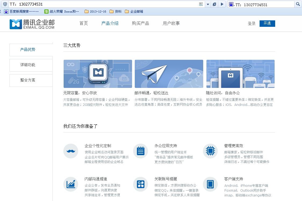Image resolution: width=302 pixels, height=201 pixels.
Task: Click the shield security icon in address bar
Action: tap(5, 4)
